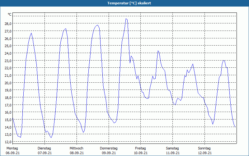This screenshot has height=156, width=249.
Task: Click the °C unit label above the axis
Action: pos(10,14)
